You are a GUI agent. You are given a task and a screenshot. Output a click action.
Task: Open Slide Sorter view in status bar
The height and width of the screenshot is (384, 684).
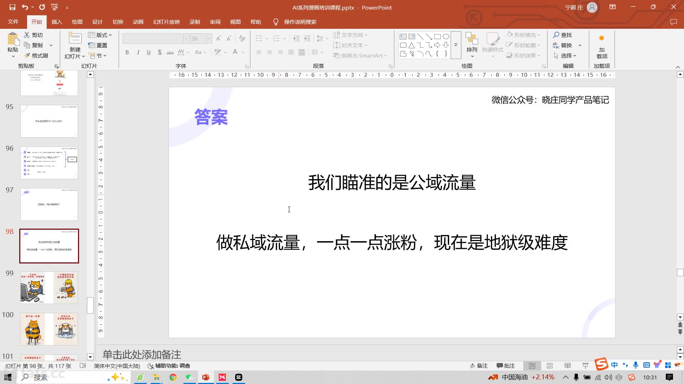click(x=550, y=366)
